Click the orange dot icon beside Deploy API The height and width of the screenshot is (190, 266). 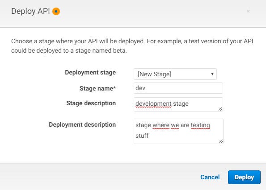coord(56,11)
